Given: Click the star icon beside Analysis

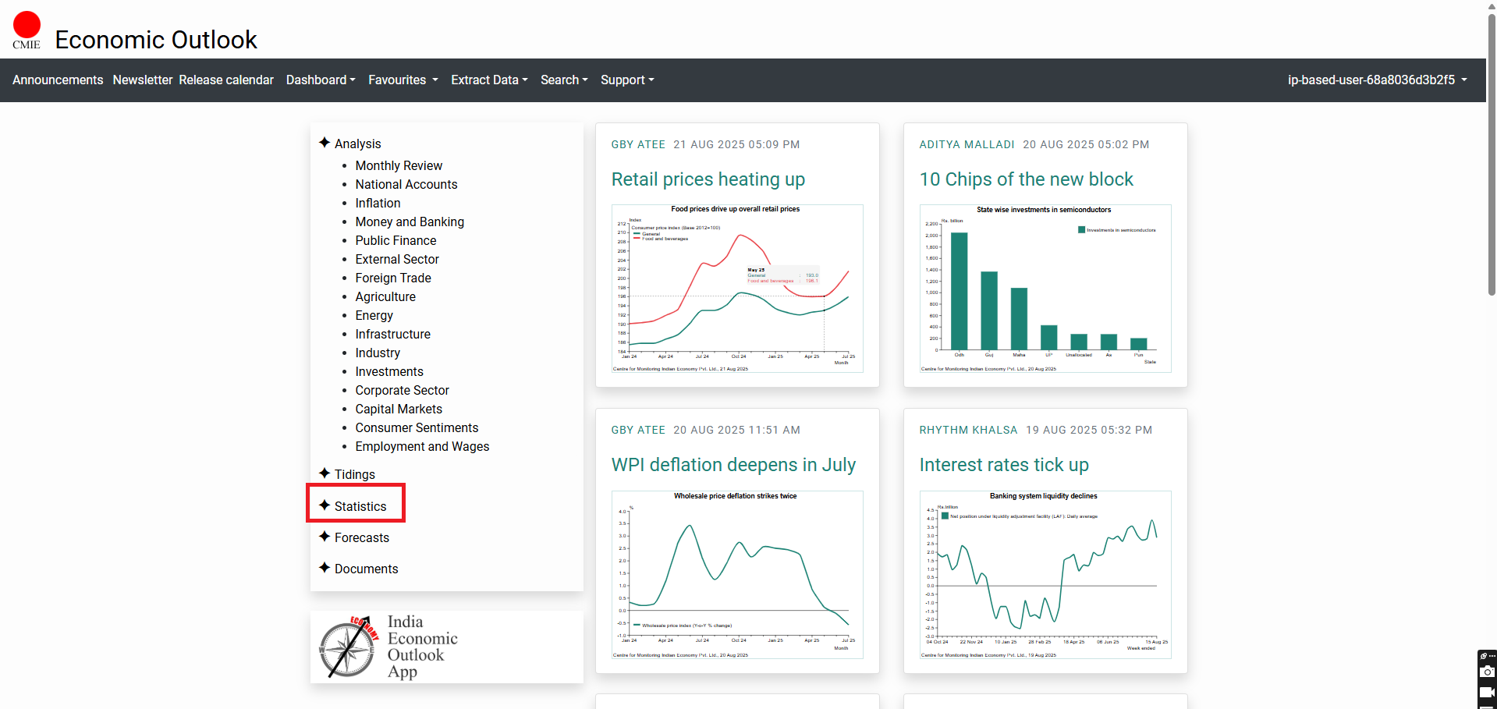Looking at the screenshot, I should pos(325,143).
